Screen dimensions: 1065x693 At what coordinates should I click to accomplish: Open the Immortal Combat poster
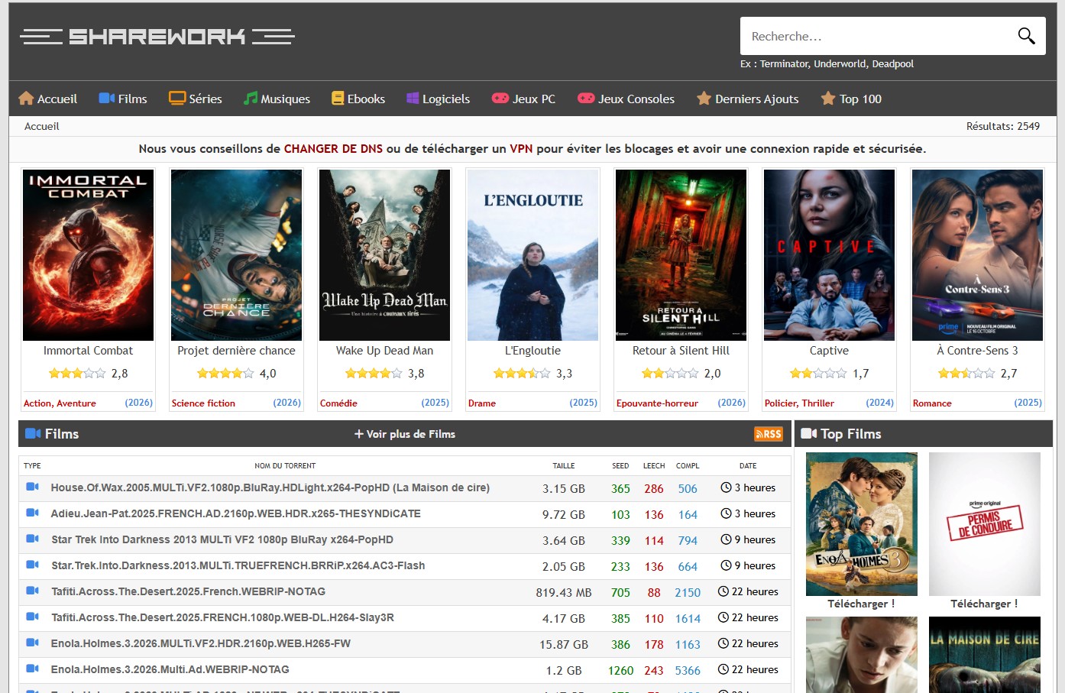tap(88, 255)
